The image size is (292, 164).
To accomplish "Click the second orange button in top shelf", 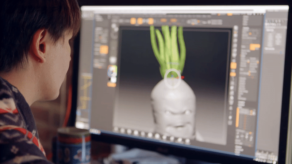I will [x=140, y=21].
